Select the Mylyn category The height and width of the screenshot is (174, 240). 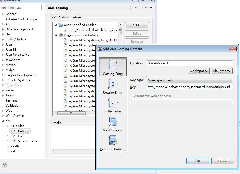pyautogui.click(x=10, y=70)
